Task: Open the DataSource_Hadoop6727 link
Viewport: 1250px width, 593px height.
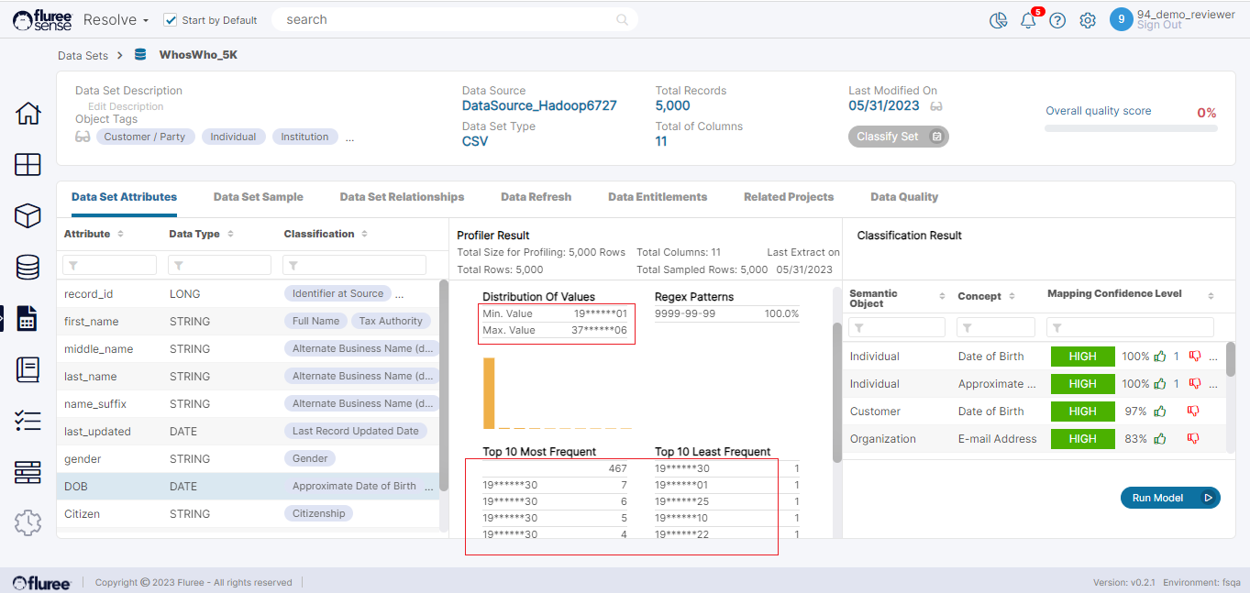Action: [539, 105]
